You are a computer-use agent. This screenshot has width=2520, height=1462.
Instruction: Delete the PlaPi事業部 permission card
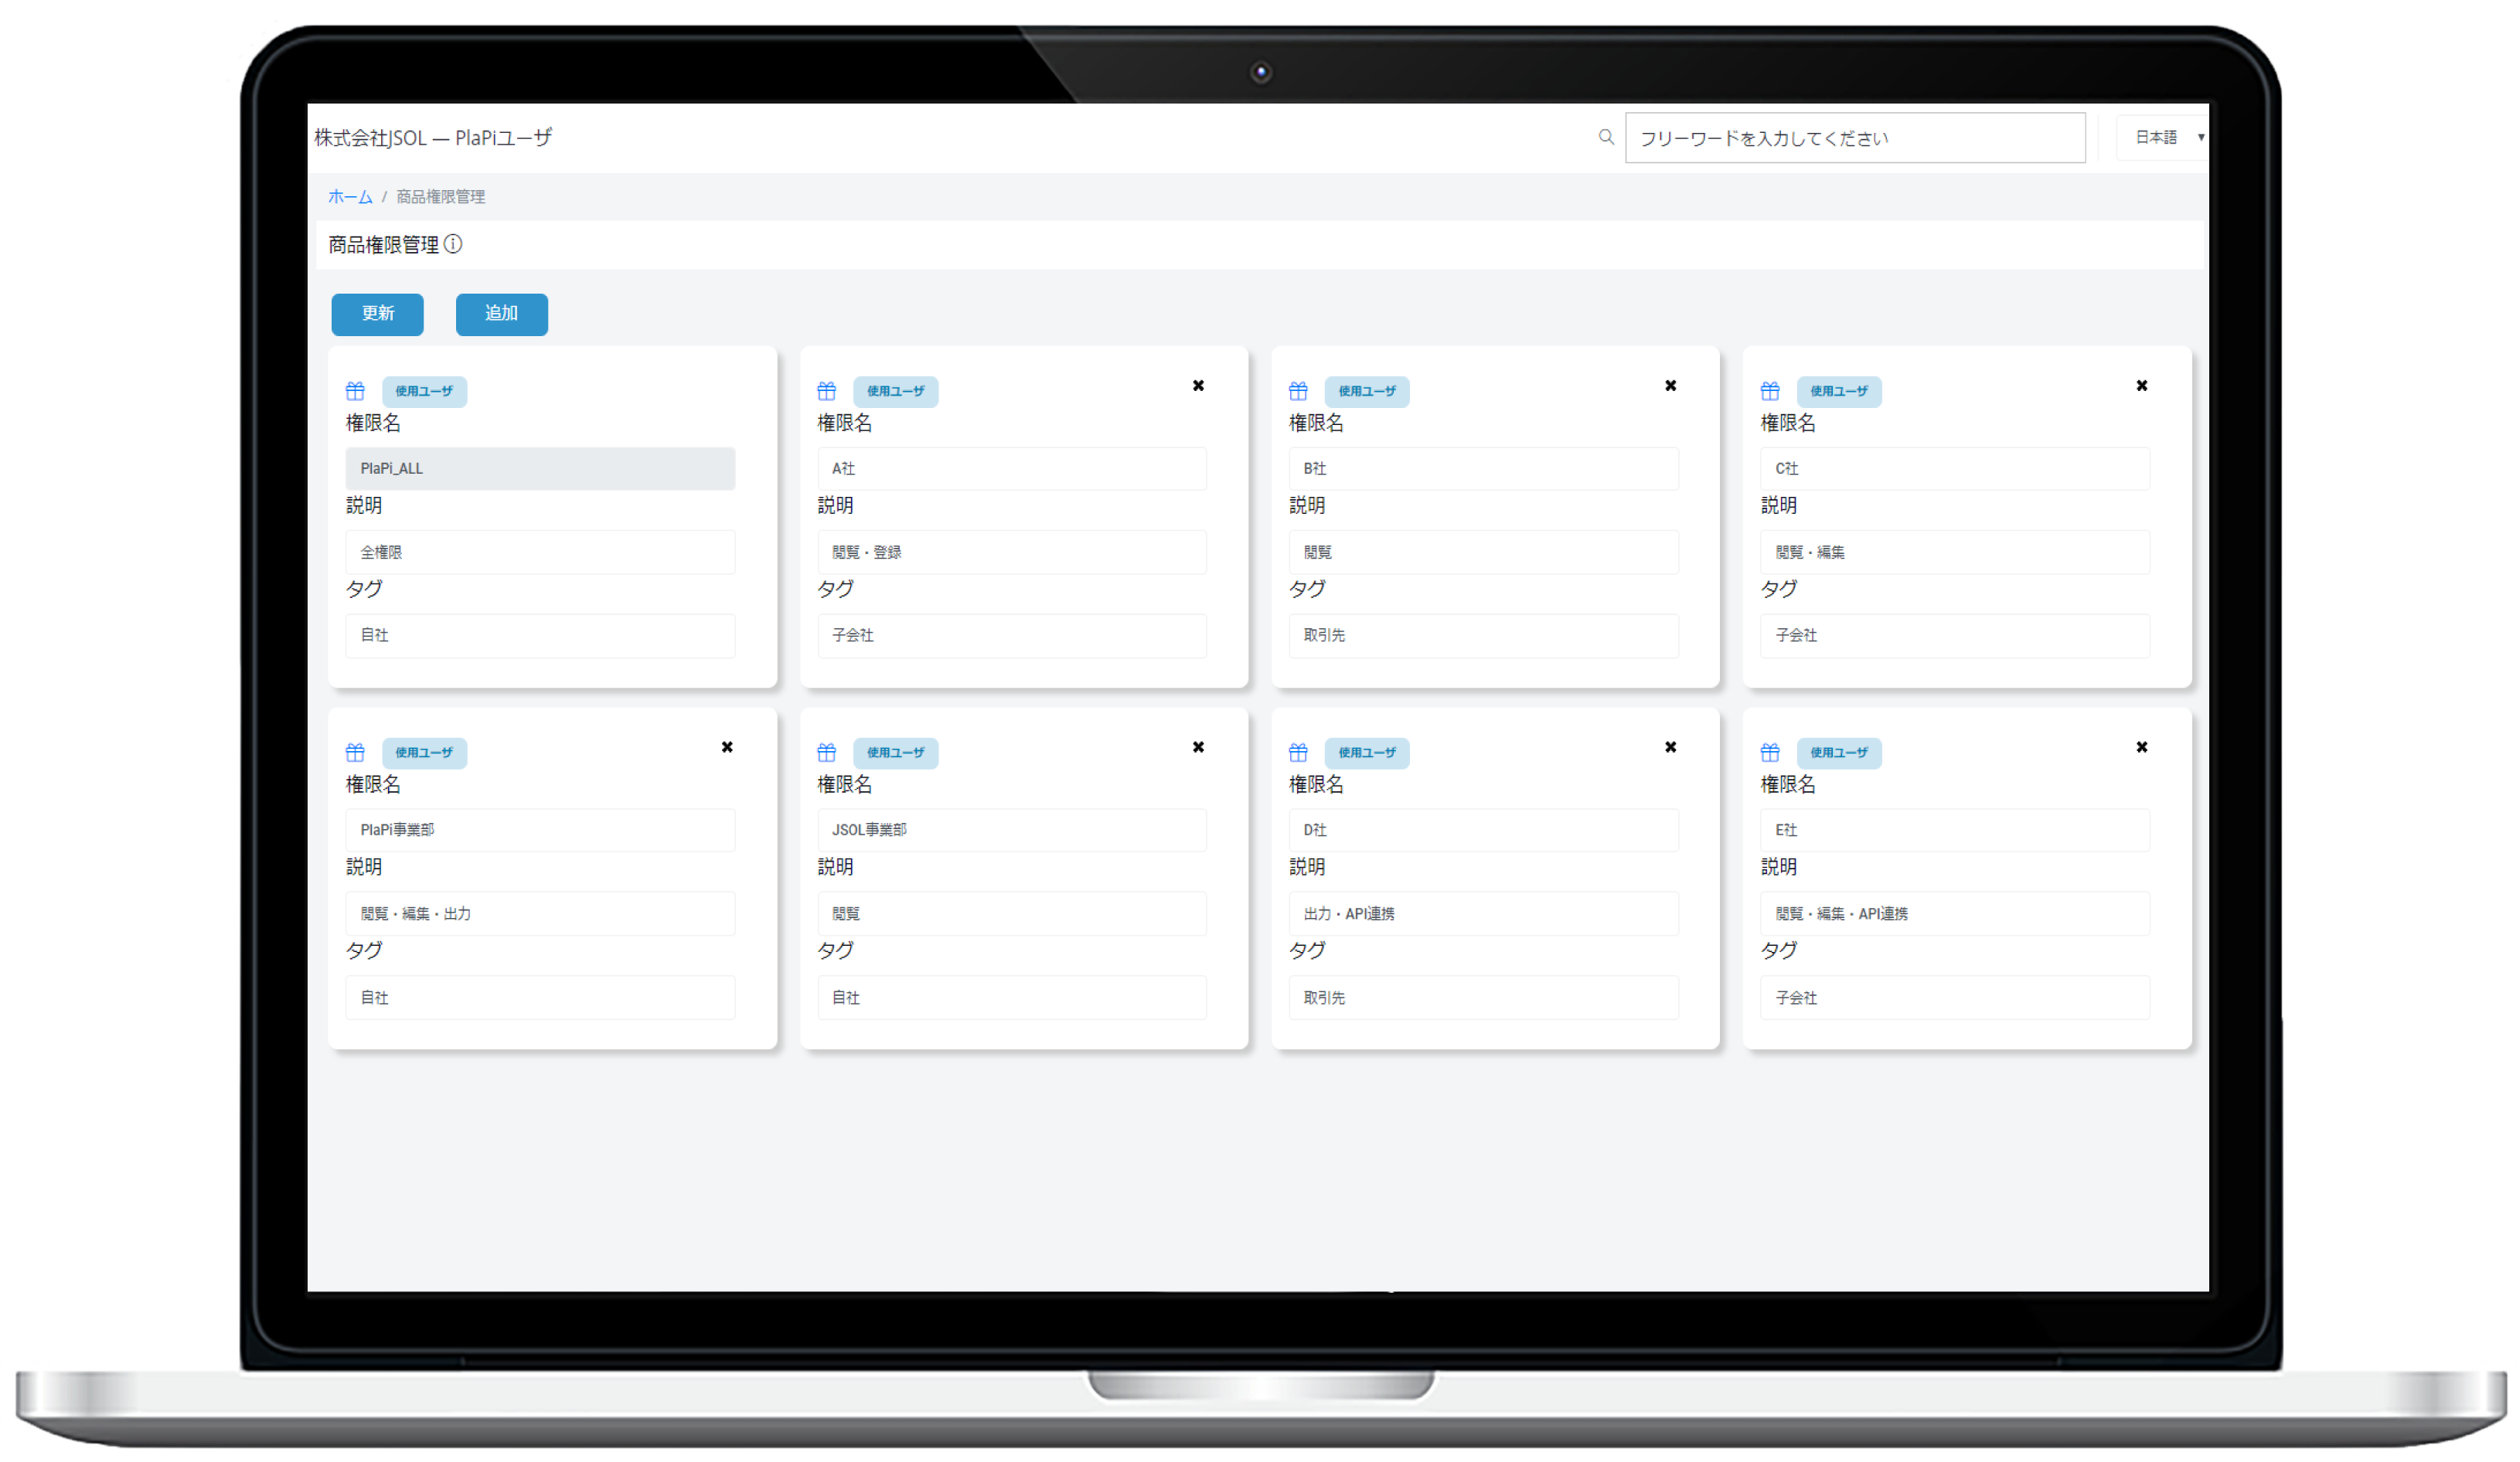coord(727,747)
